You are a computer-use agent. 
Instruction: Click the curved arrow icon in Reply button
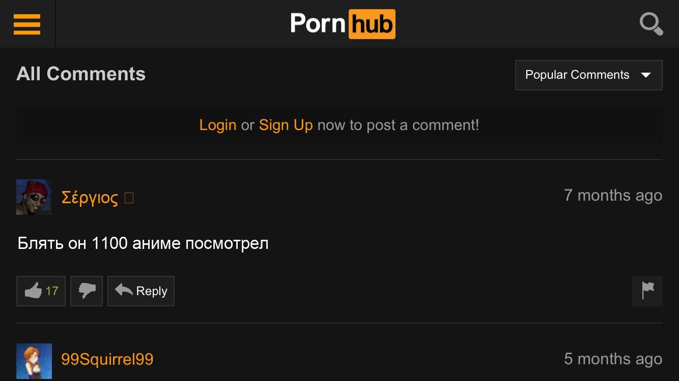coord(124,290)
